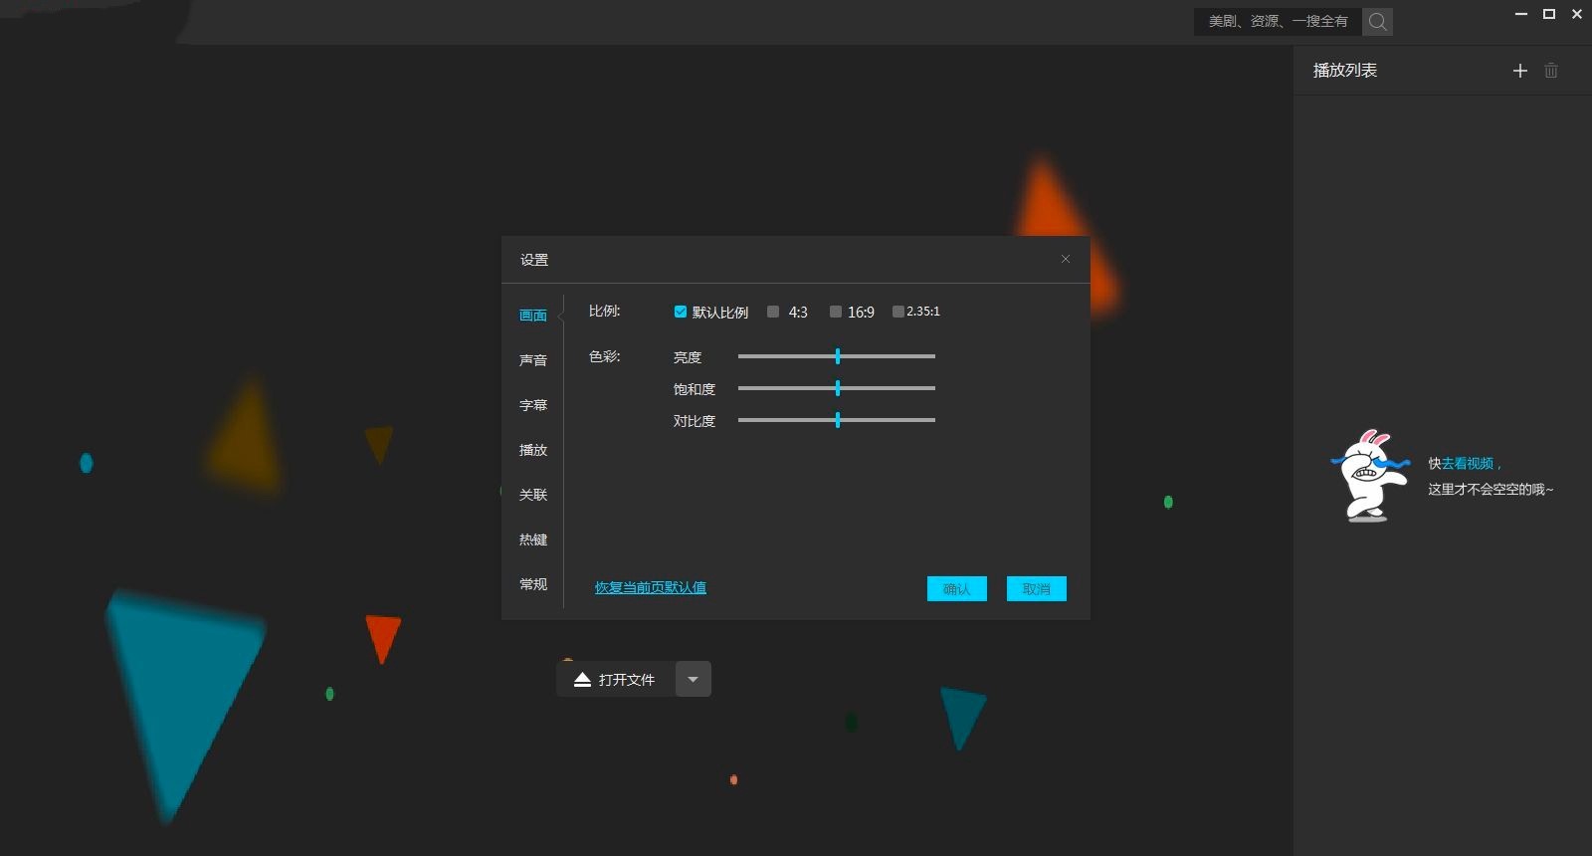Minimize the player window
This screenshot has width=1592, height=856.
tap(1521, 14)
